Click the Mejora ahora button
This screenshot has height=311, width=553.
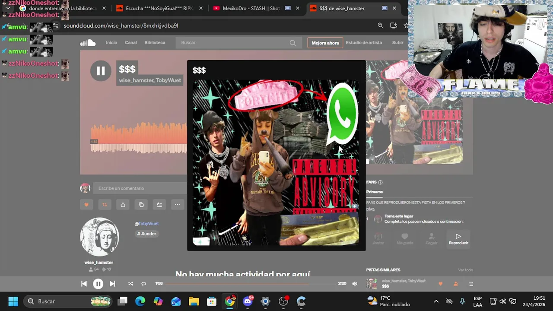325,43
